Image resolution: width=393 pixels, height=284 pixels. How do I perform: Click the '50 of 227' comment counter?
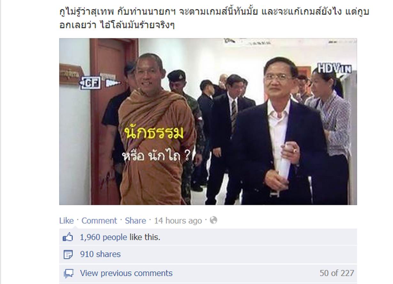point(337,273)
